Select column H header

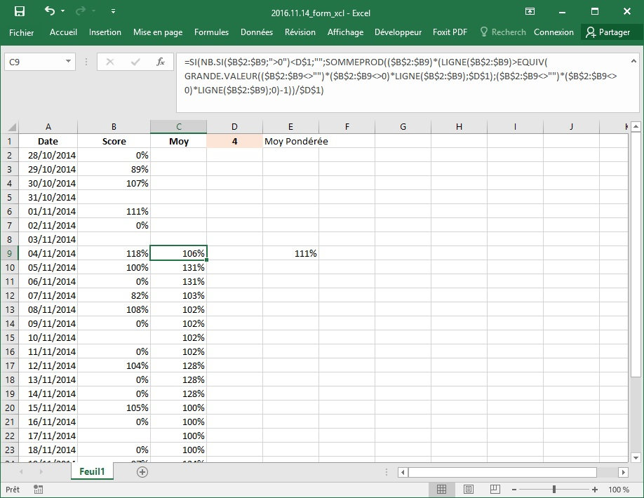tap(459, 127)
